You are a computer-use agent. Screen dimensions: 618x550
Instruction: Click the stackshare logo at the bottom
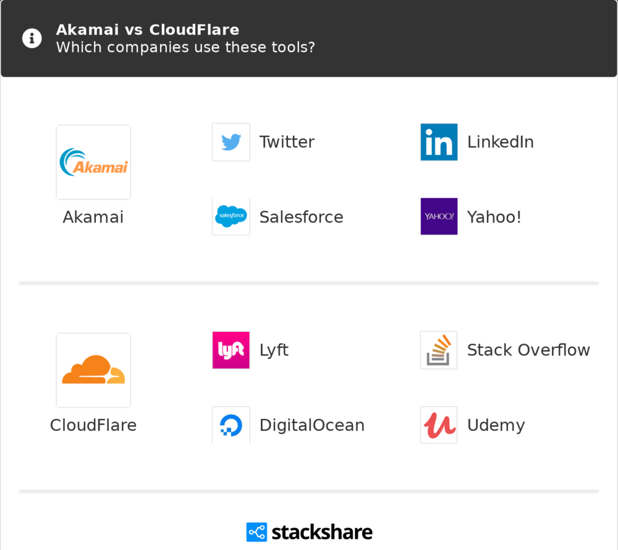click(x=309, y=532)
